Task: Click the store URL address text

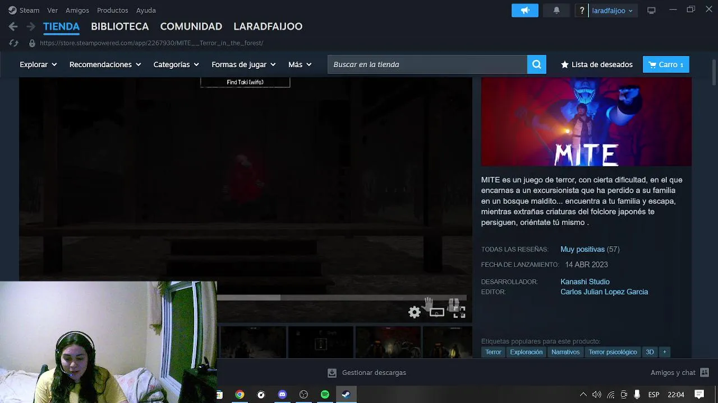Action: coord(151,43)
